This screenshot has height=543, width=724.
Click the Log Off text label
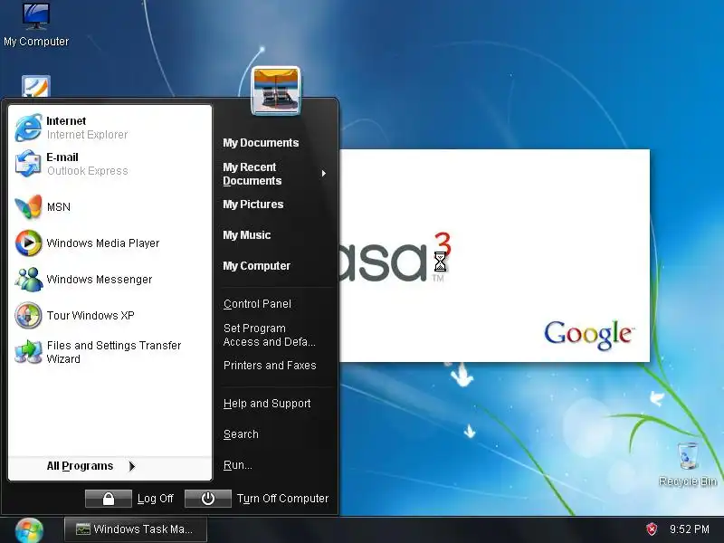point(155,499)
